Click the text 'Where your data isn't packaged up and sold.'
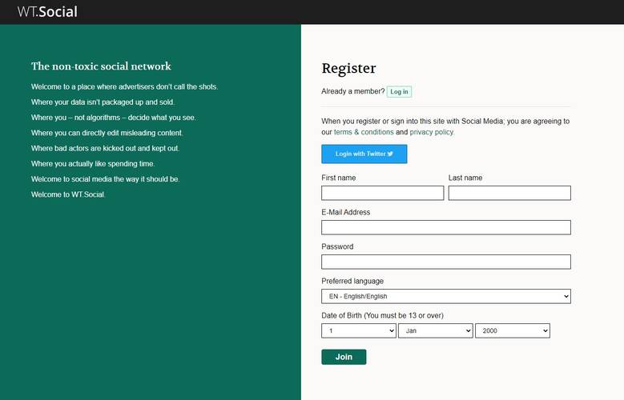The height and width of the screenshot is (400, 624). click(x=103, y=102)
